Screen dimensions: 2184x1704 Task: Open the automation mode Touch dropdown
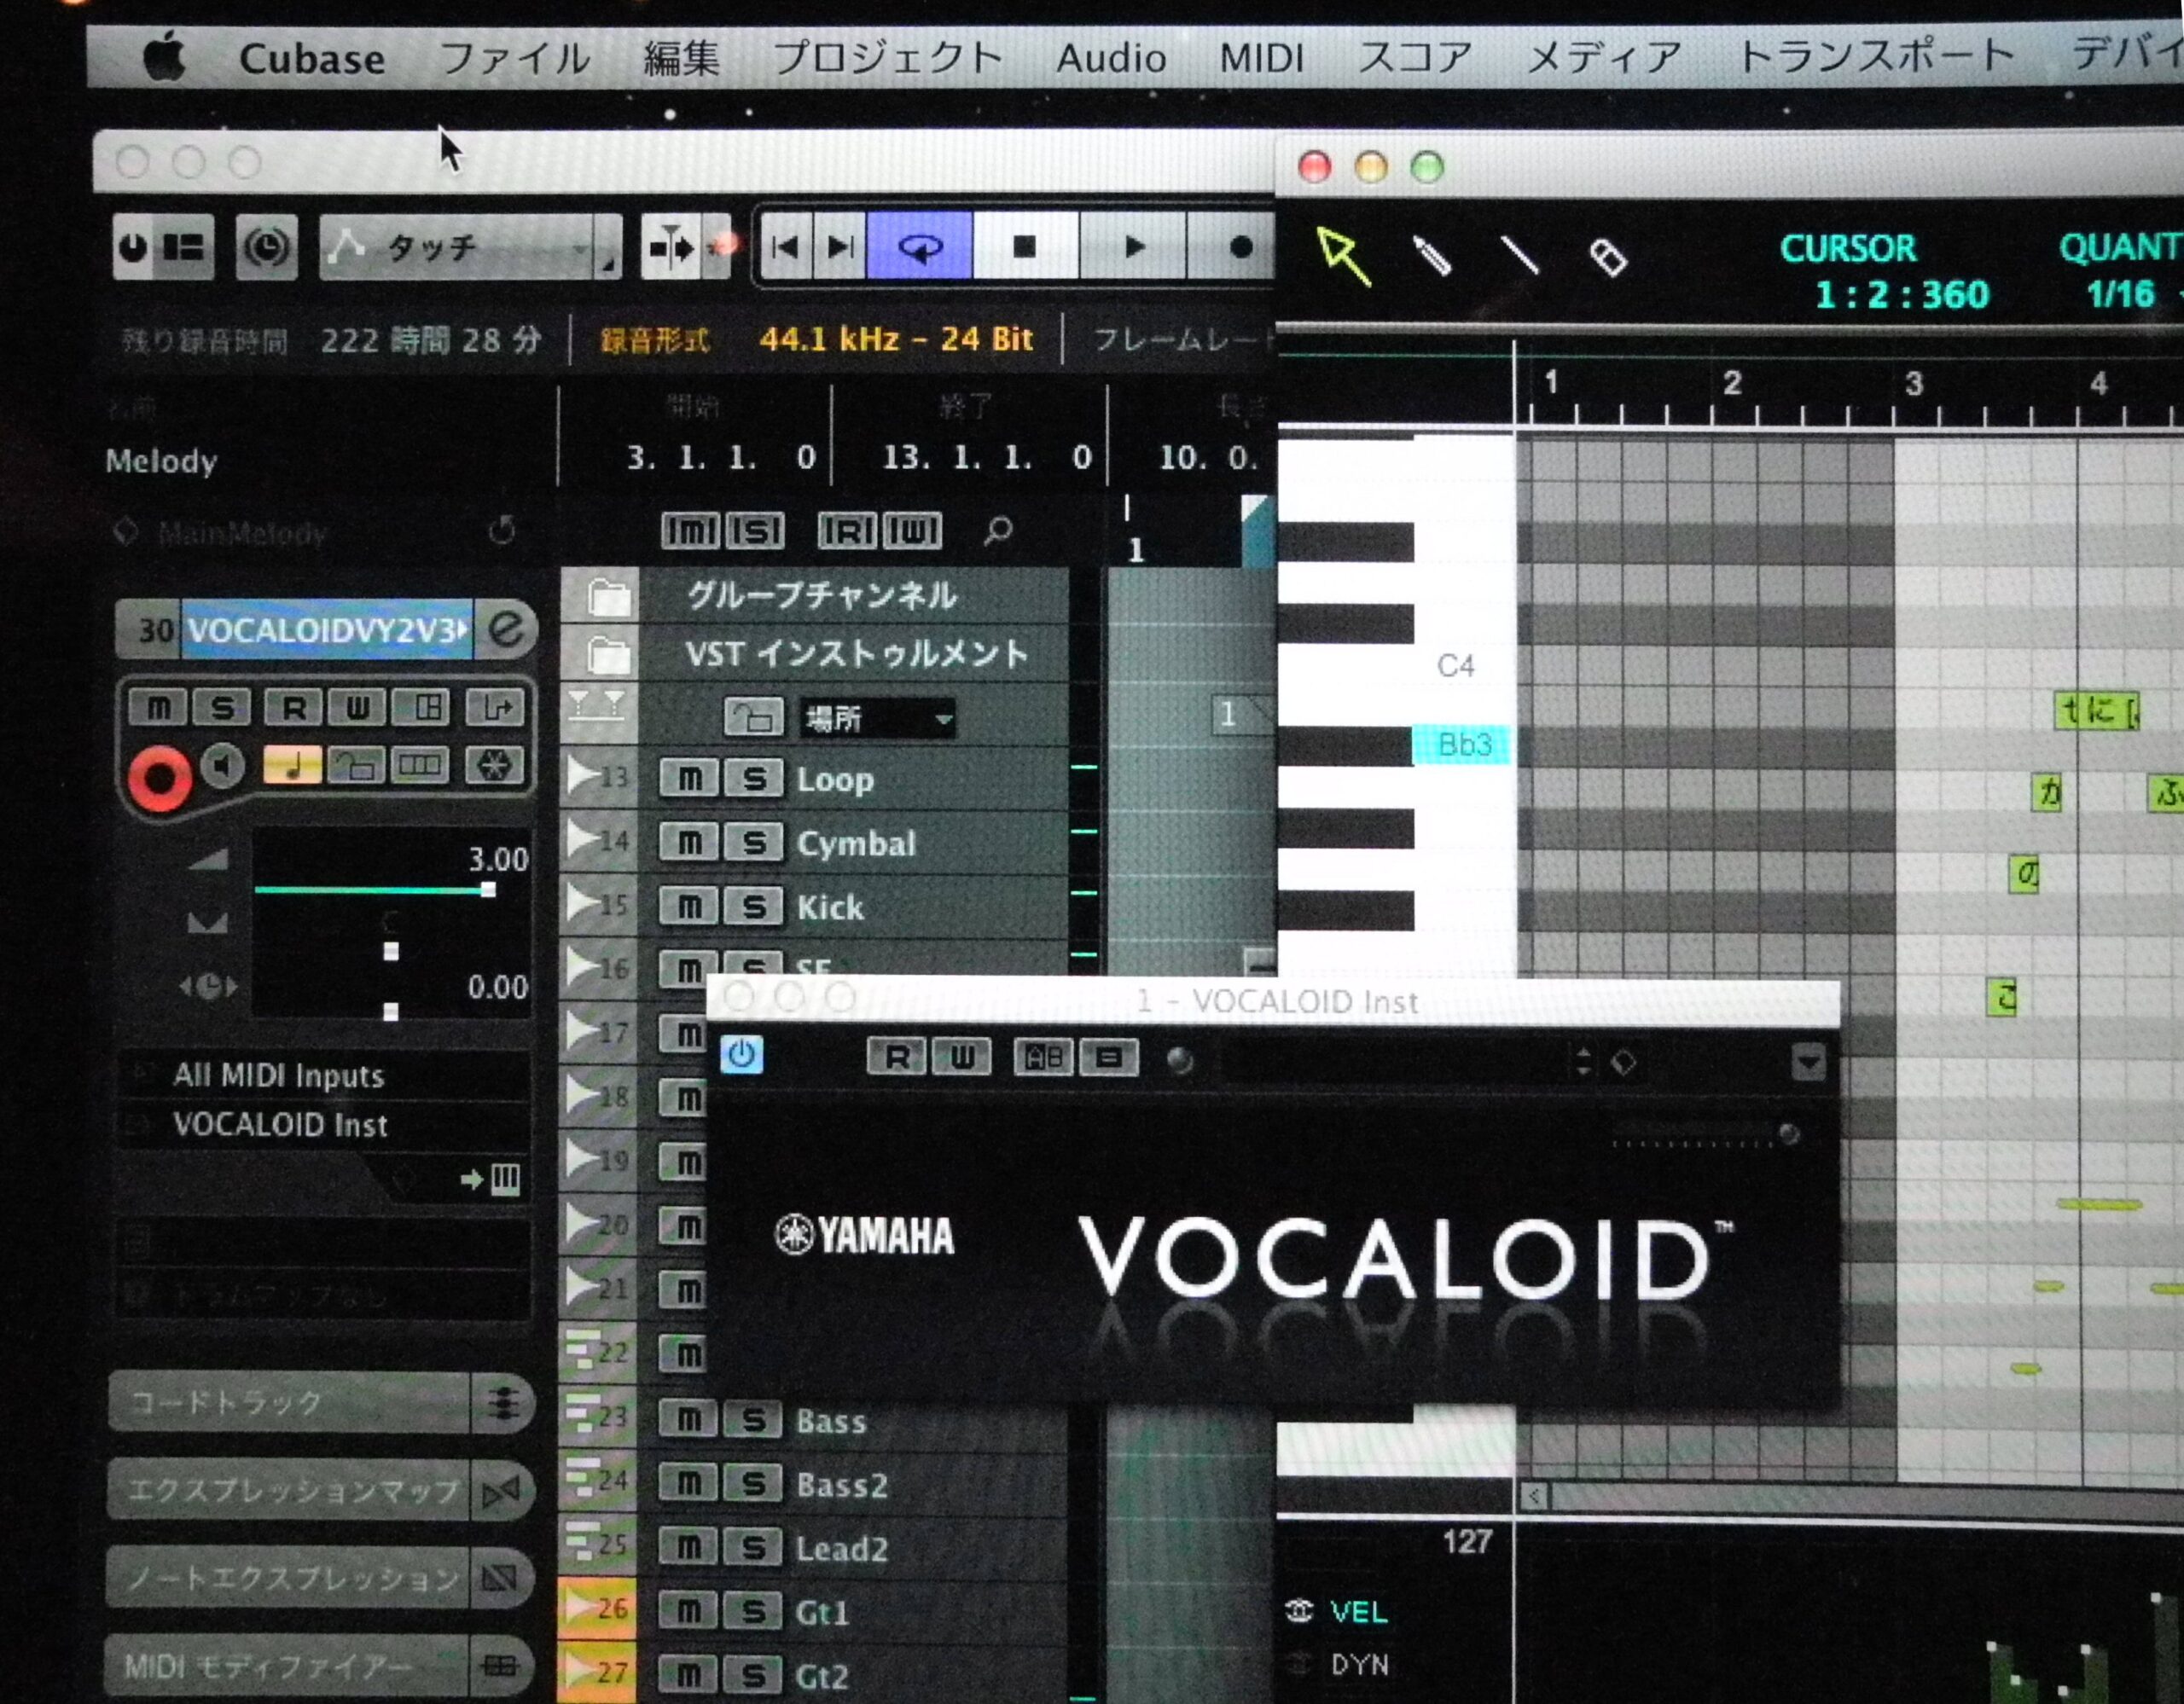pos(470,246)
